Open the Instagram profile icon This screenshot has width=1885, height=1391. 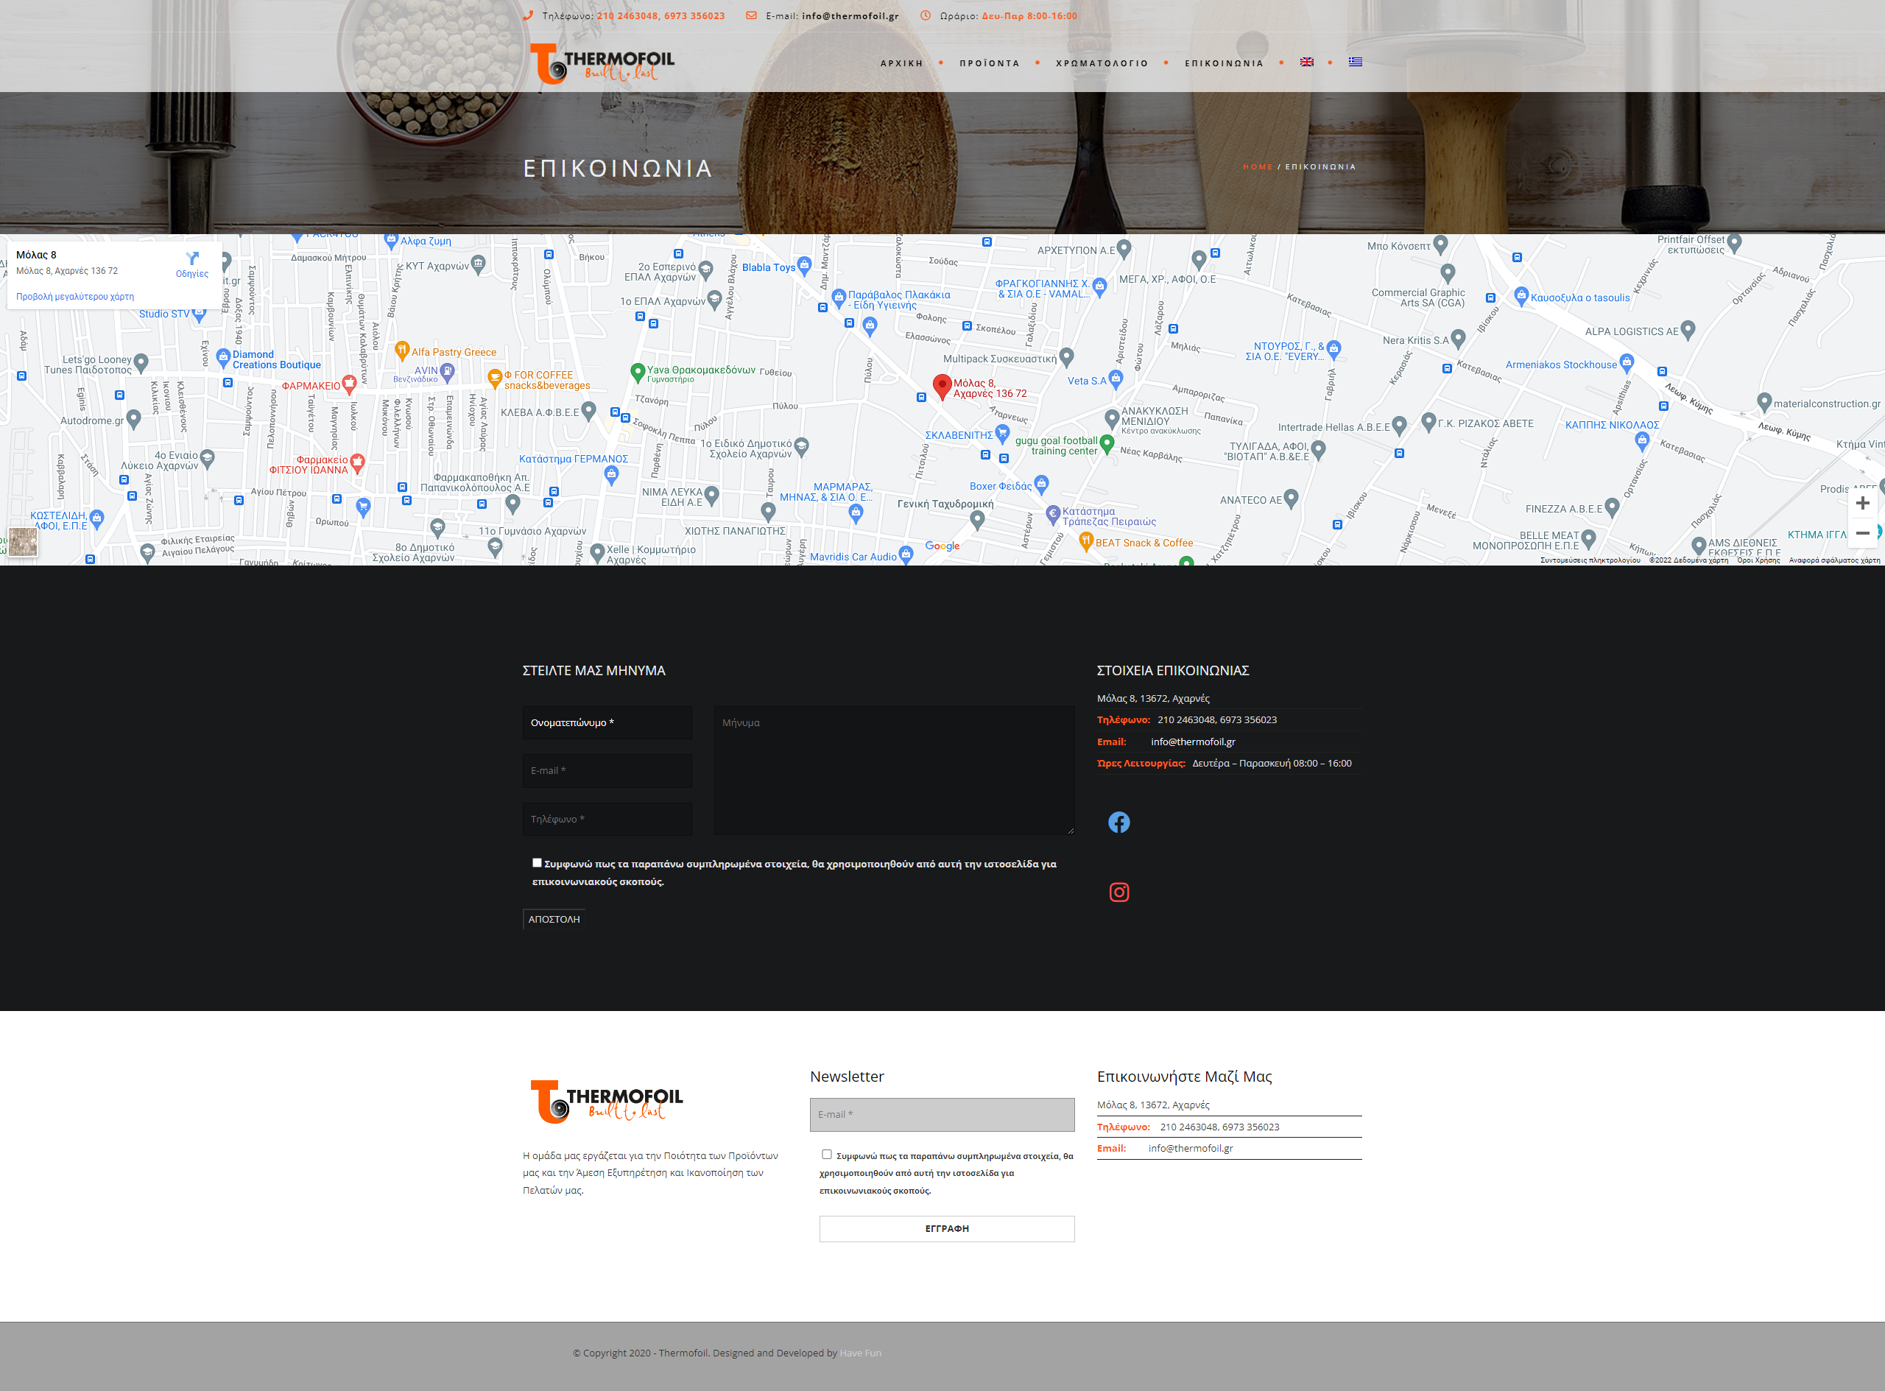point(1119,892)
